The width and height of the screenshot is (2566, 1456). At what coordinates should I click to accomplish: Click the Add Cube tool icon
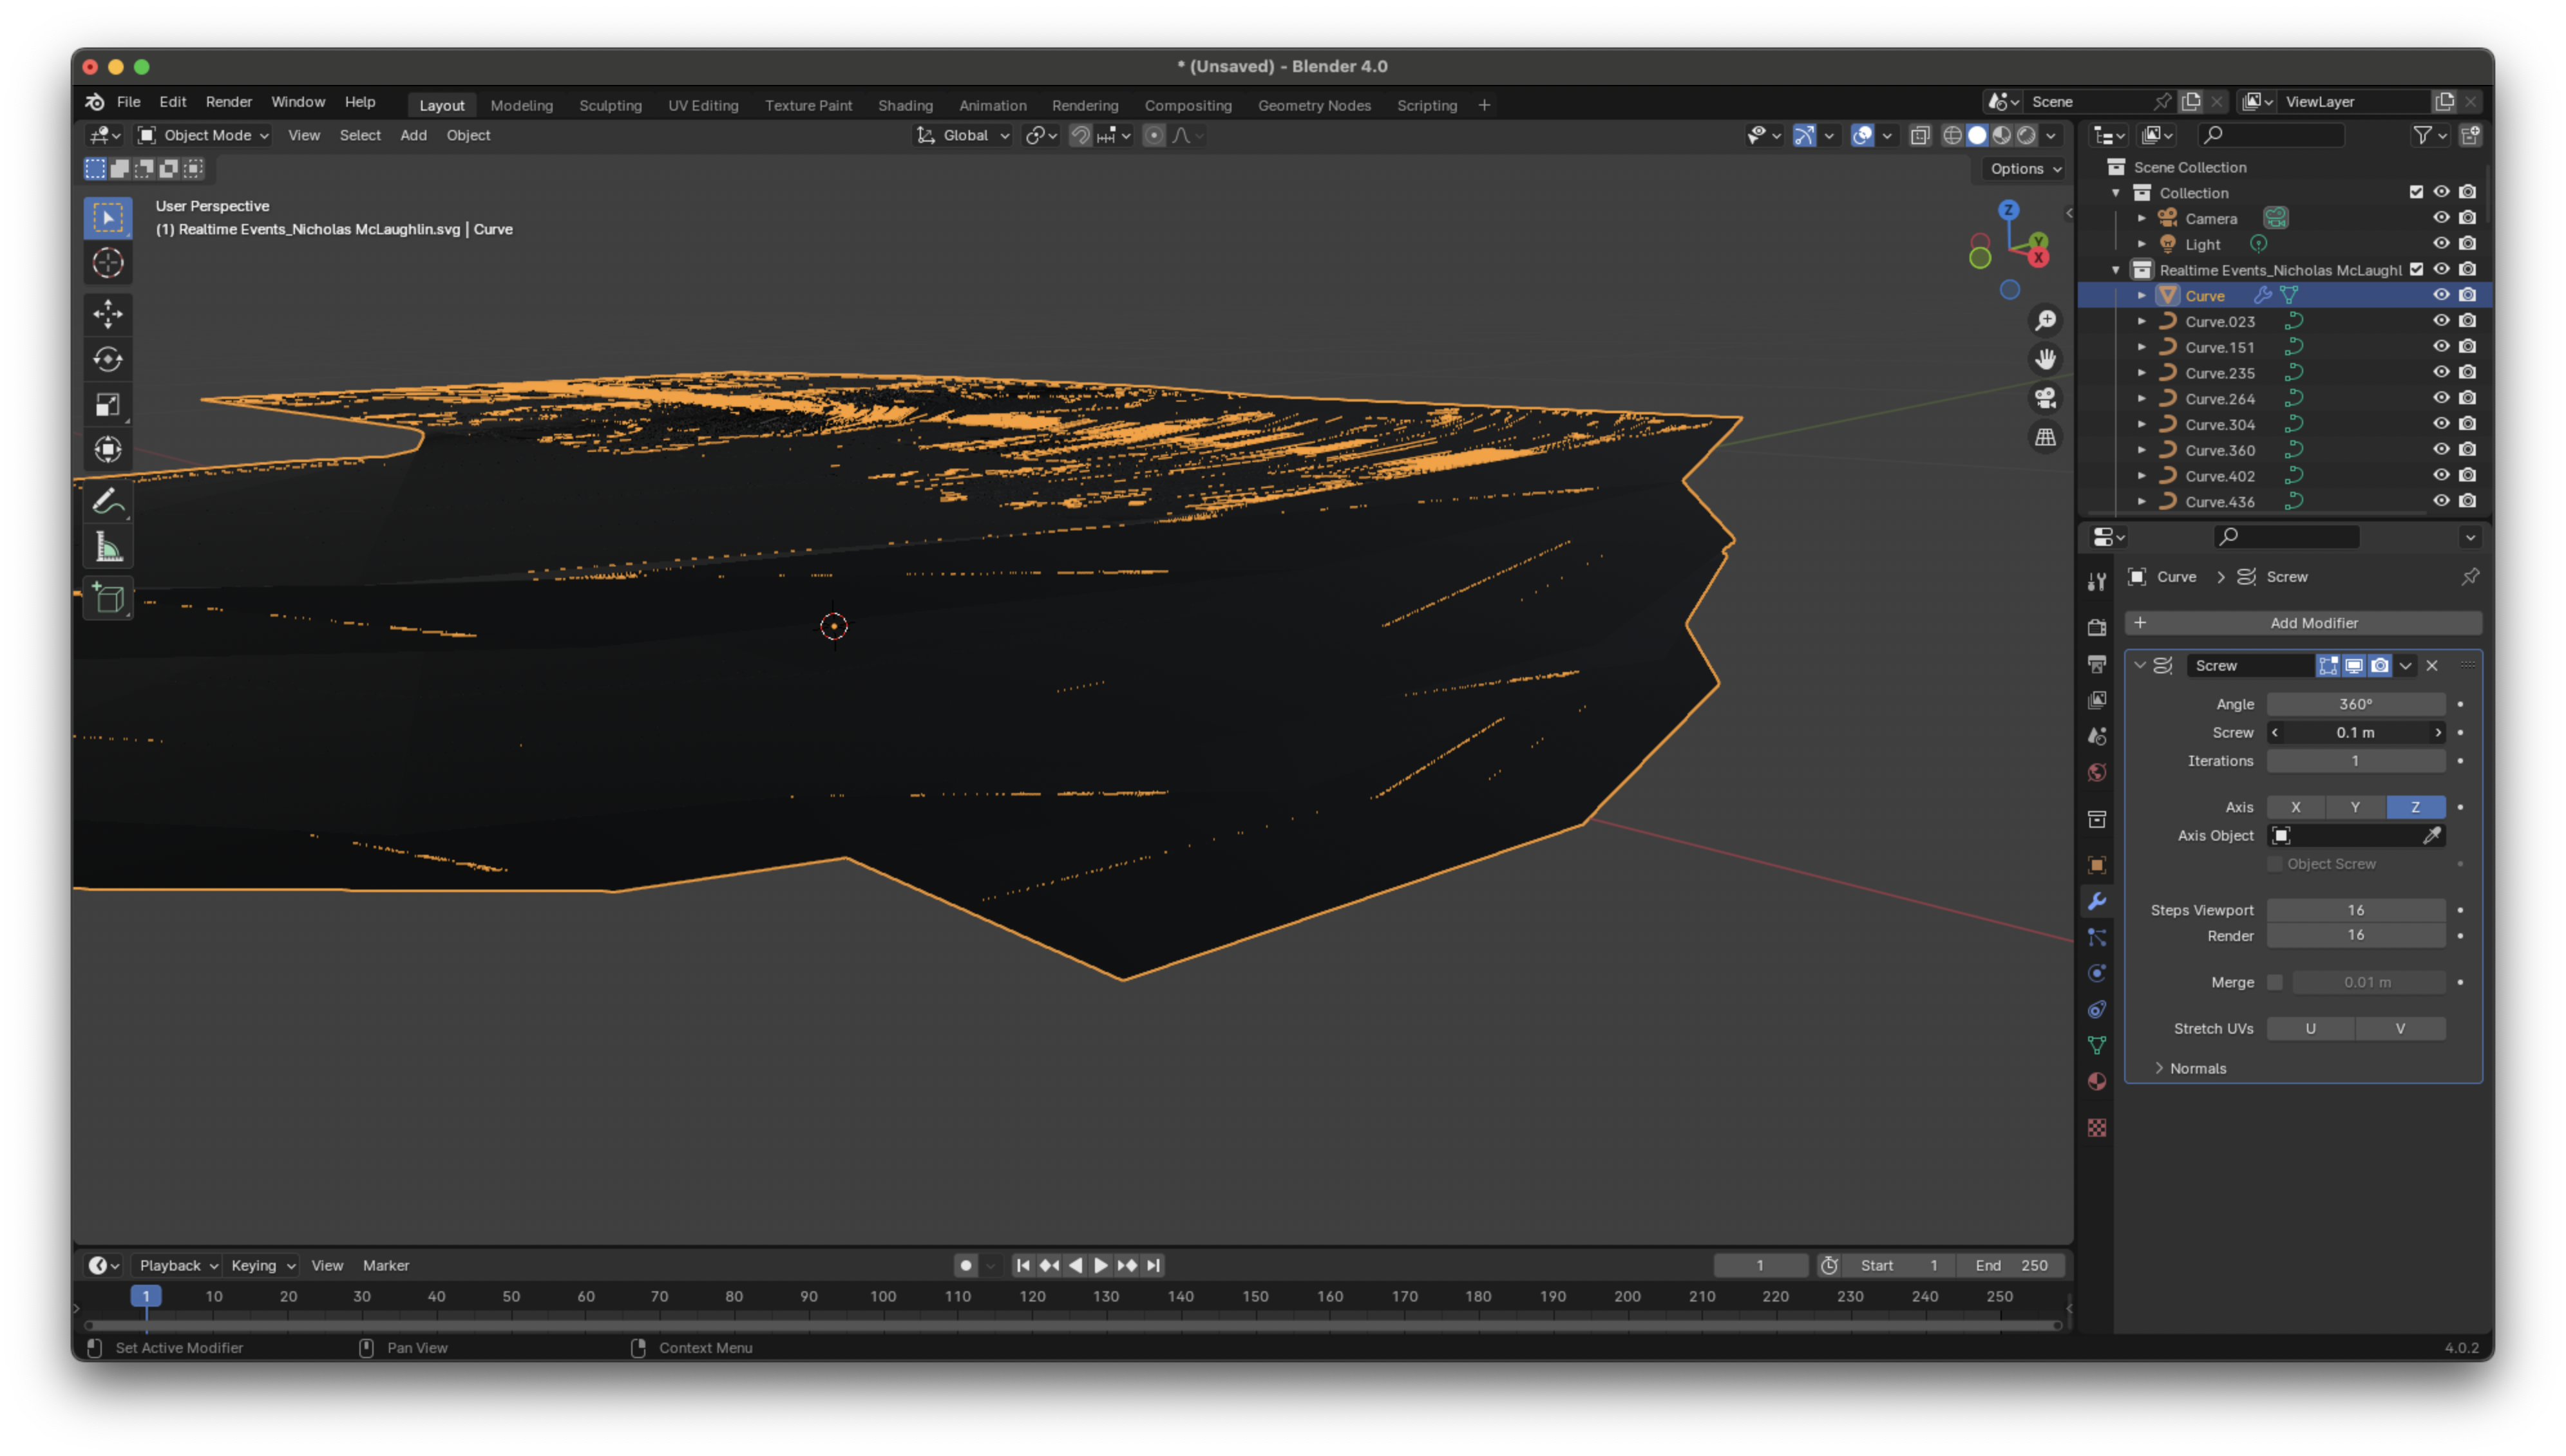[108, 599]
